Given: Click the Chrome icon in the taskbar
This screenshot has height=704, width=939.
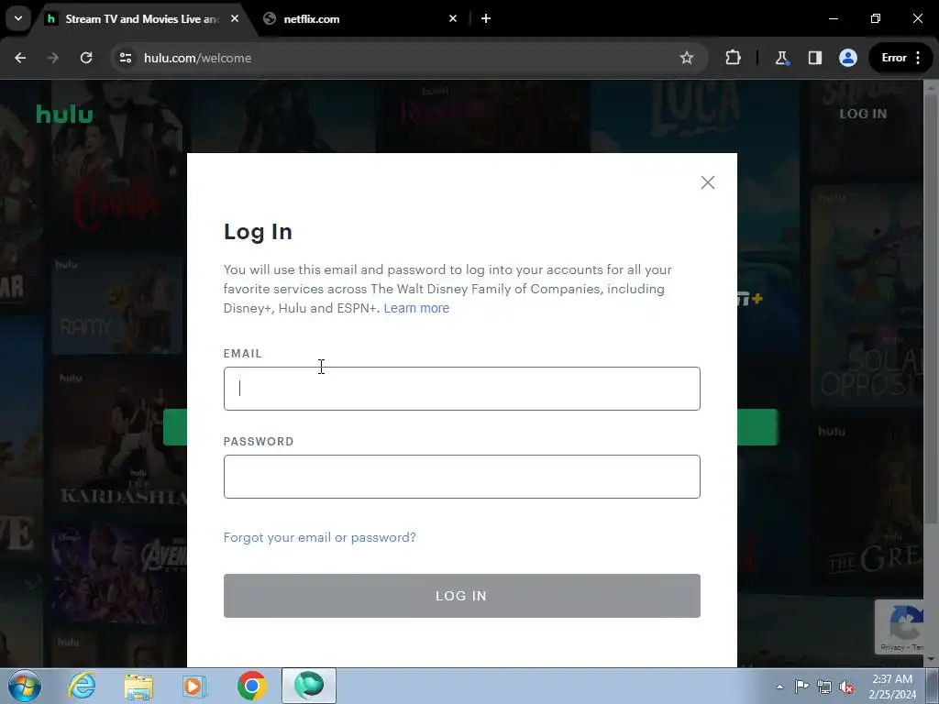Looking at the screenshot, I should click(251, 686).
